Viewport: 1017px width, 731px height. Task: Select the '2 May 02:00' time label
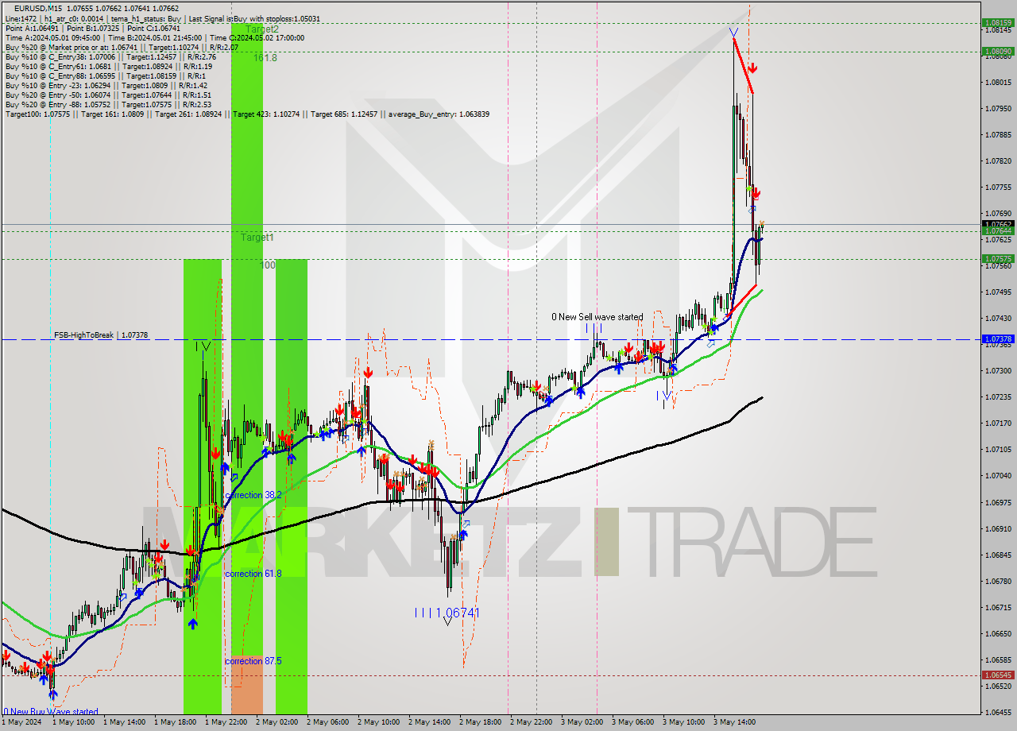[276, 722]
